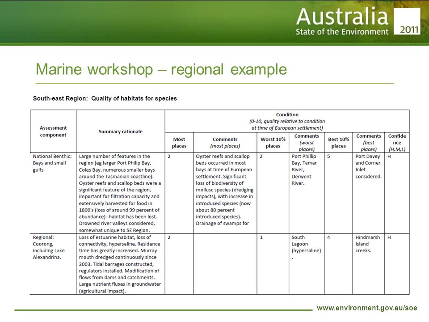Click the rationale cell starting 'Loss of estuarine habitat'
Viewport: 429px width, 322px height.
(121, 264)
